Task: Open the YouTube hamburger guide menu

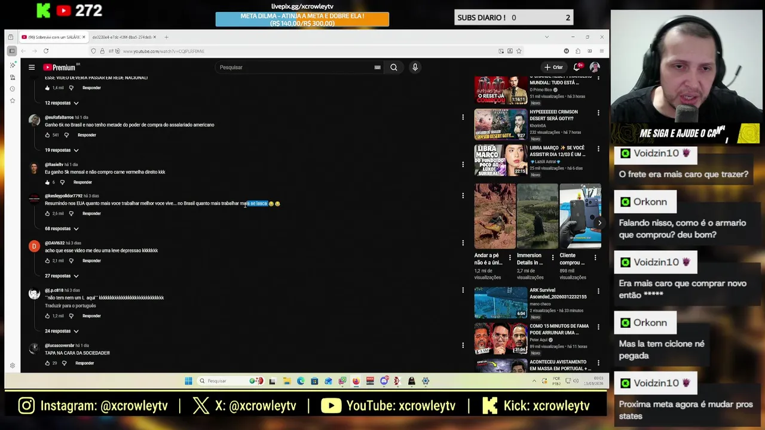Action: point(32,67)
